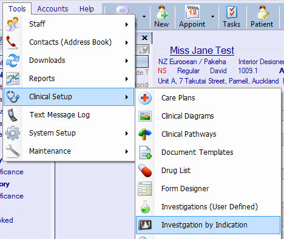Click the Tasks checklist toolbar icon
284x239 pixels.
point(232,12)
